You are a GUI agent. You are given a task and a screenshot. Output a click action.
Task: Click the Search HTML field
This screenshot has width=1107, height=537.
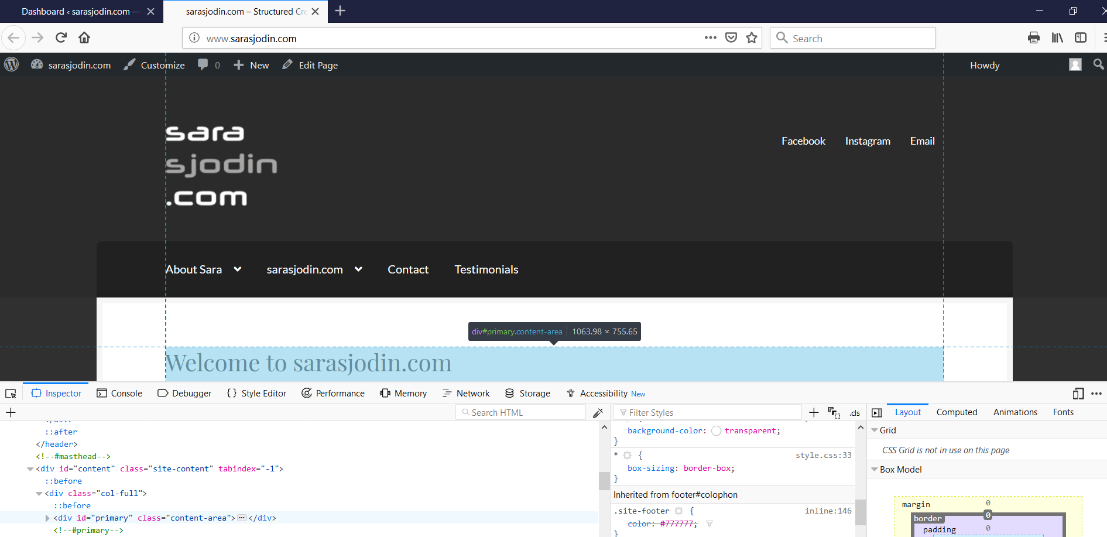[x=520, y=412]
